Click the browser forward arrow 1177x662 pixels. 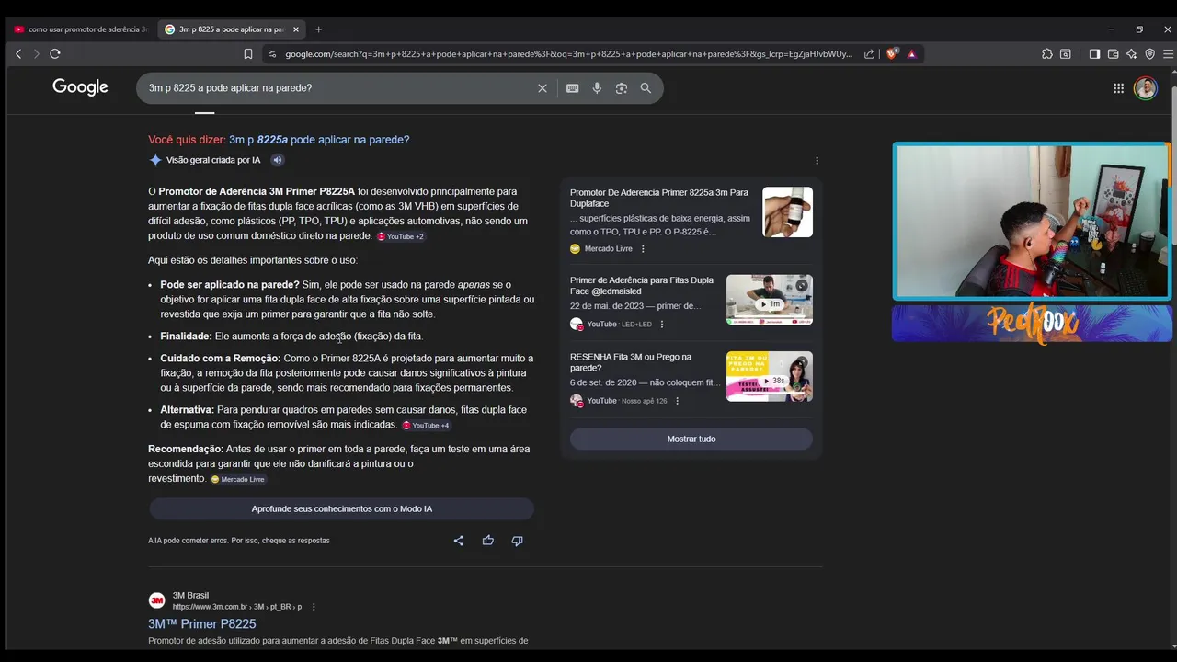tap(37, 54)
